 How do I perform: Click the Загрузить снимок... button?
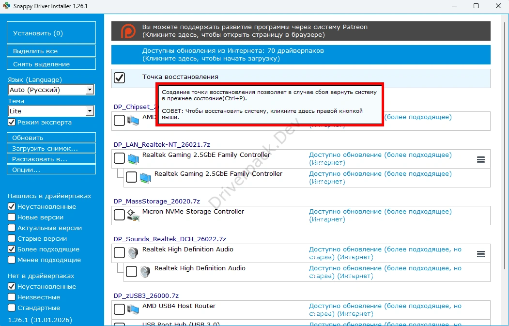click(51, 148)
